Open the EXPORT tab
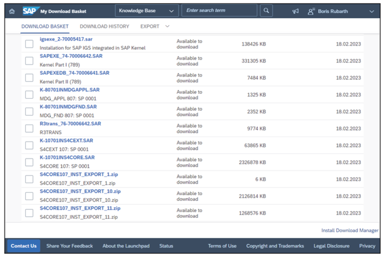The width and height of the screenshot is (384, 257). pyautogui.click(x=149, y=26)
